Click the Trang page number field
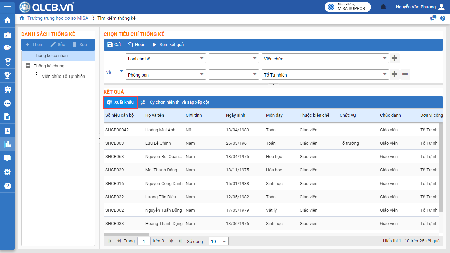The image size is (450, 253). click(x=144, y=241)
